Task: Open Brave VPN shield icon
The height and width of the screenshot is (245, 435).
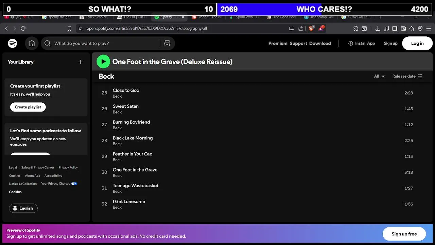Action: point(420,29)
